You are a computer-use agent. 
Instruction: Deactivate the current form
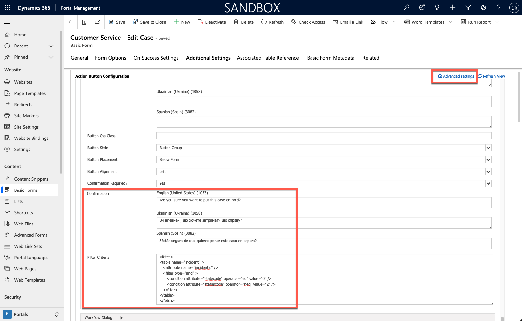pos(211,22)
